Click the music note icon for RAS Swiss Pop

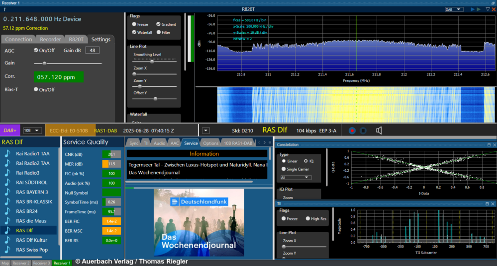[7, 250]
